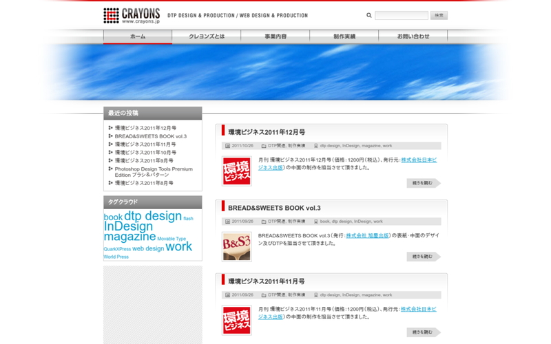
Task: Open the 事業内容 navigation tab
Action: pyautogui.click(x=275, y=36)
